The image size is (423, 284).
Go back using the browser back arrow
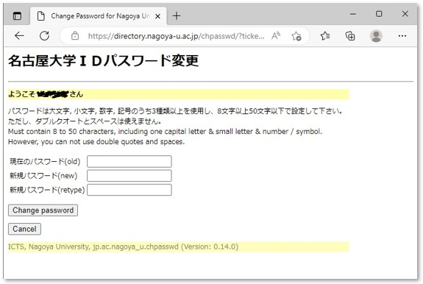tap(19, 35)
